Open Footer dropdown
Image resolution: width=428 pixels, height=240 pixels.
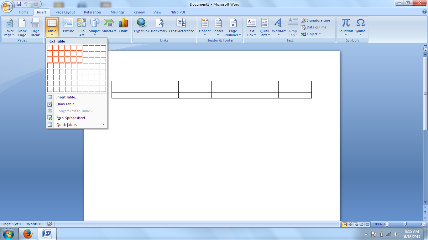(x=218, y=27)
